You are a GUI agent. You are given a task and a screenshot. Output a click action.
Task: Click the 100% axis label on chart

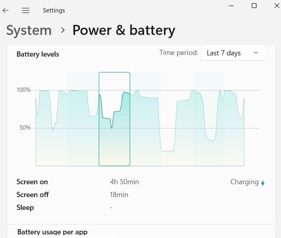24,90
